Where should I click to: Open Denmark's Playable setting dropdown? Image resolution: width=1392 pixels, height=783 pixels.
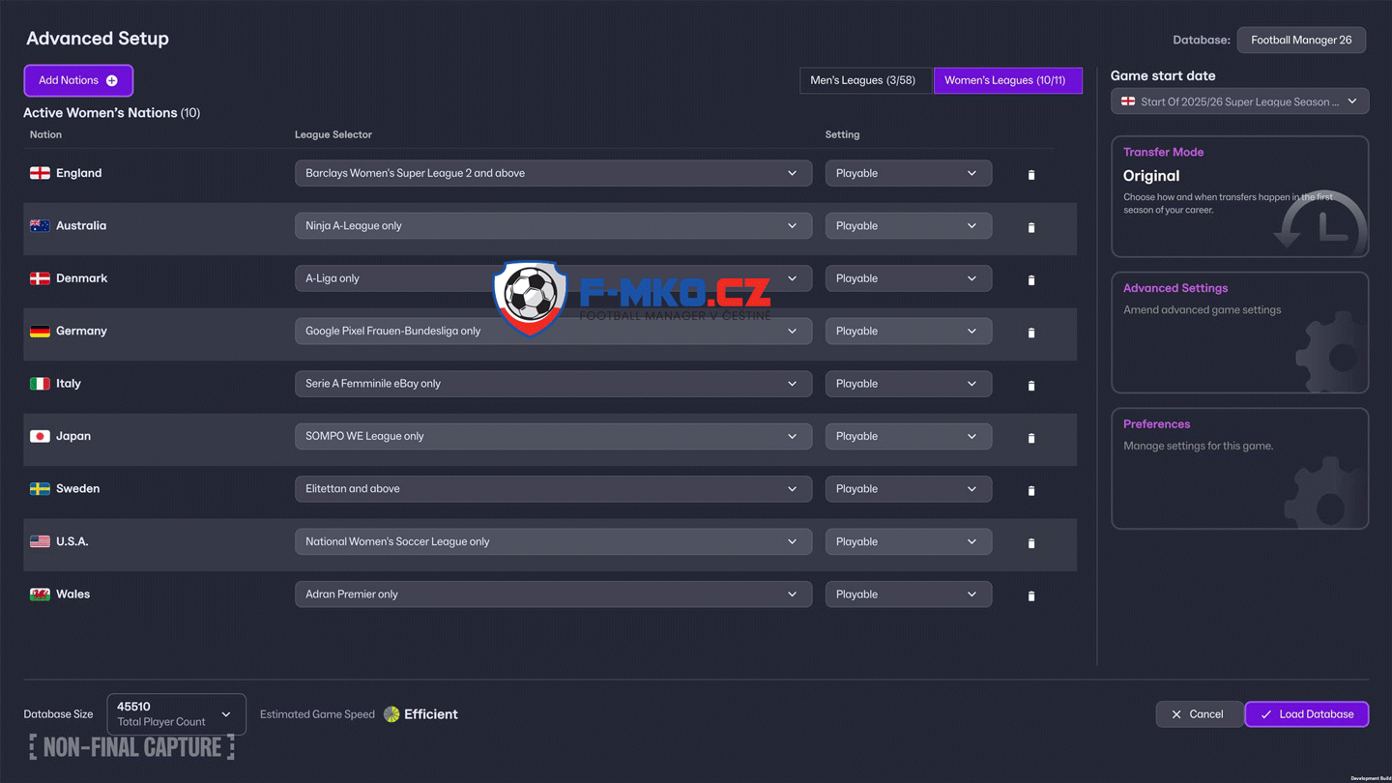click(x=909, y=278)
